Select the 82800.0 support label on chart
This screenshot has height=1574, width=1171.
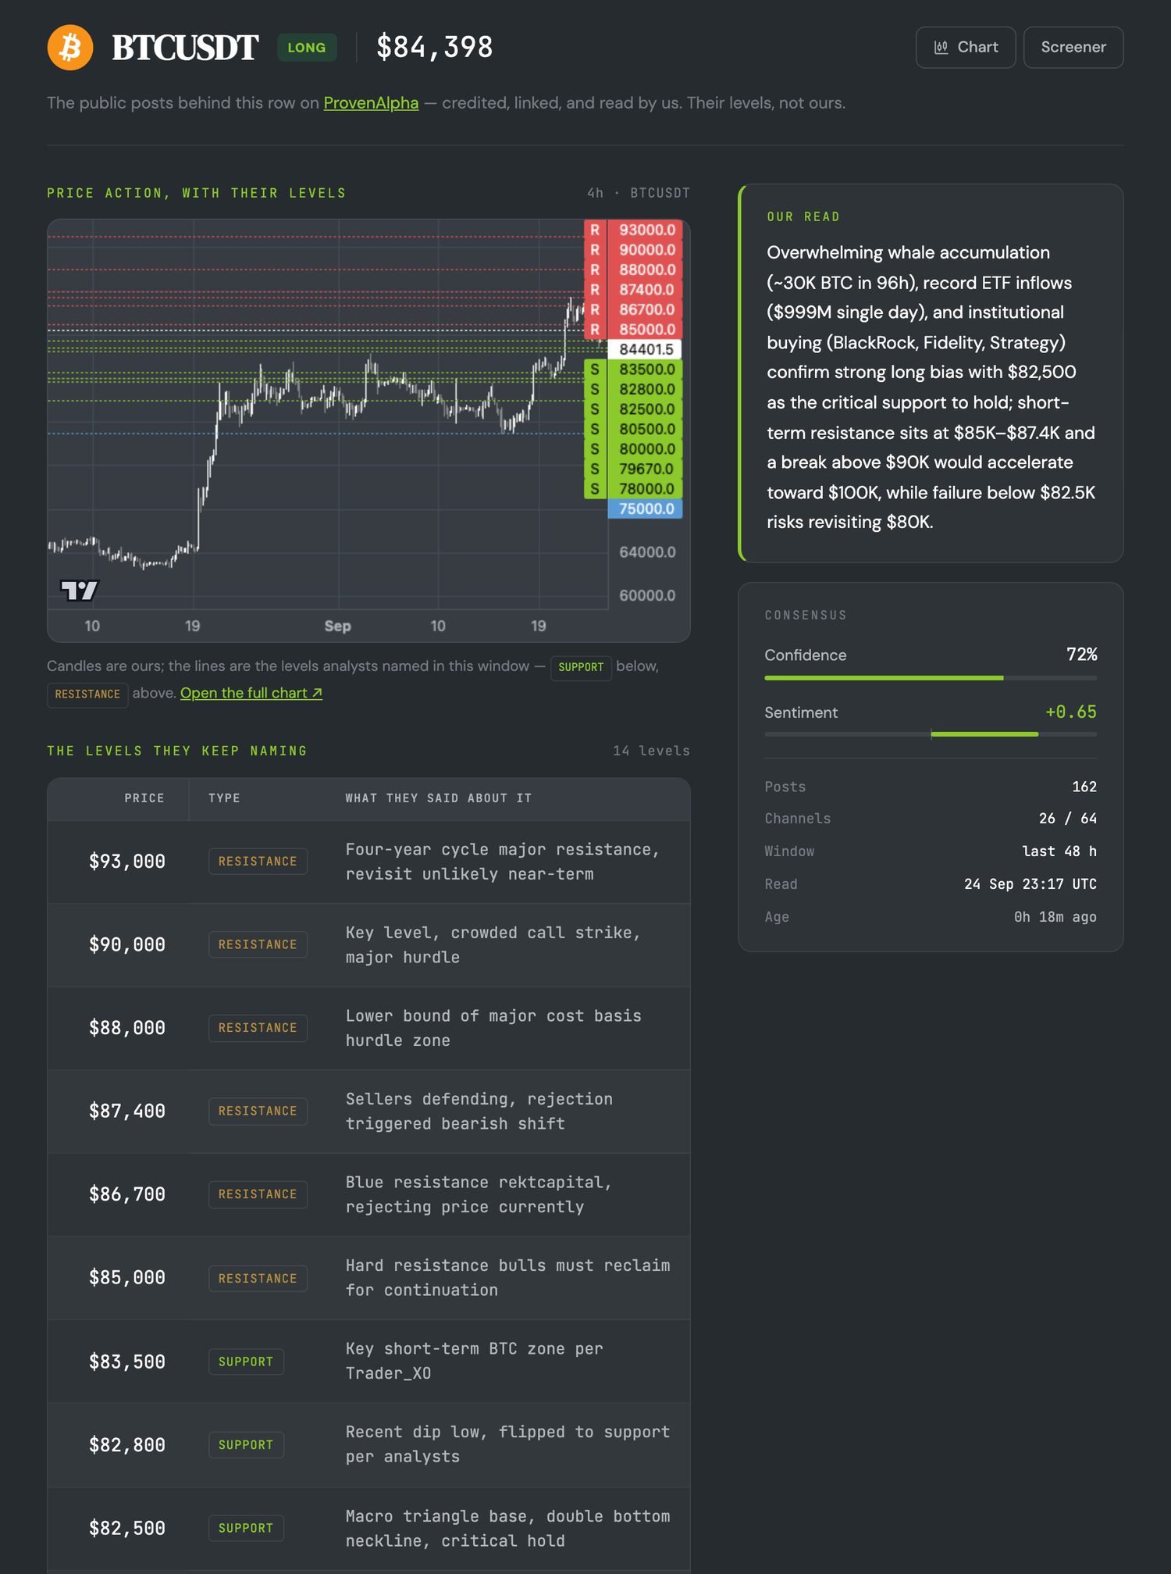(x=634, y=389)
